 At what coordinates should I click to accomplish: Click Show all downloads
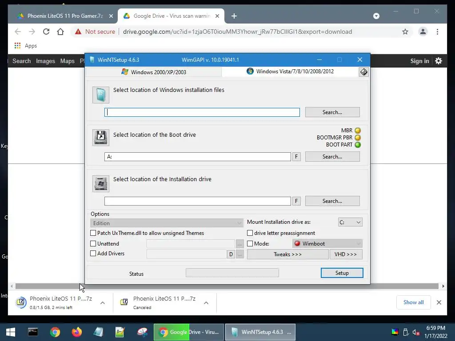(413, 302)
